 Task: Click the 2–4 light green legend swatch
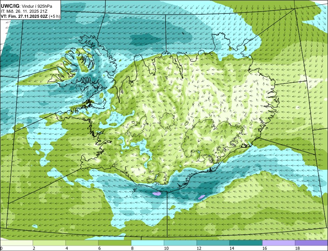[x=49, y=243]
